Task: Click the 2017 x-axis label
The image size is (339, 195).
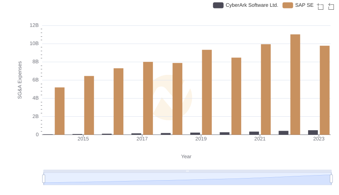Action: [142, 139]
